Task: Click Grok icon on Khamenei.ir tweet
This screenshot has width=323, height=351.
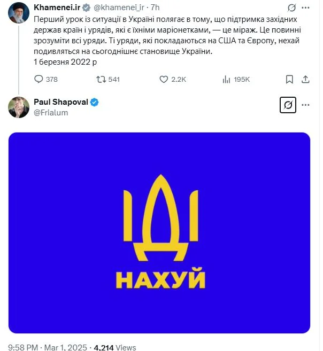Action: 291,8
